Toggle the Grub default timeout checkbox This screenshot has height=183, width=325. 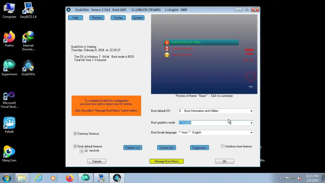click(75, 146)
